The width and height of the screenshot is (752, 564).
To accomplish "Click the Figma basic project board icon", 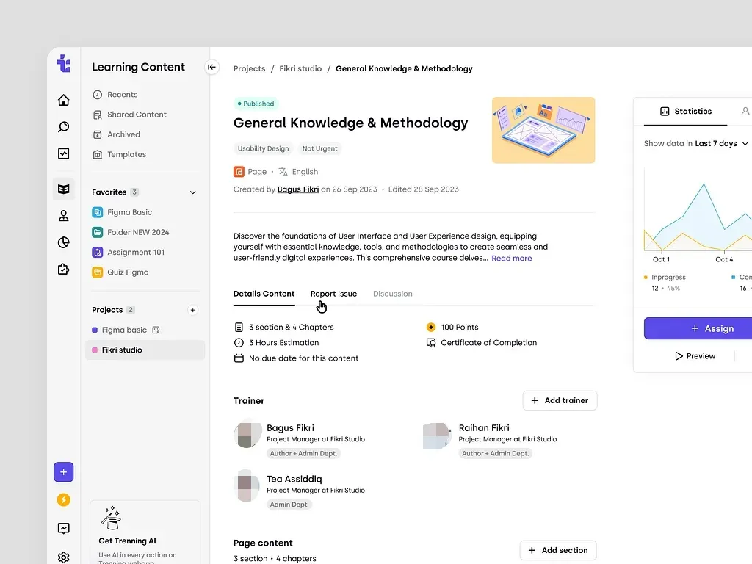I will click(x=156, y=330).
